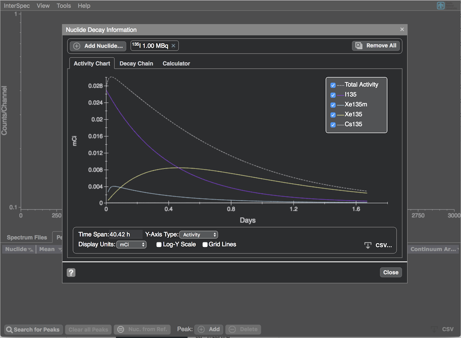Enable the Log-Y Scale checkbox
This screenshot has width=461, height=338.
coord(159,245)
